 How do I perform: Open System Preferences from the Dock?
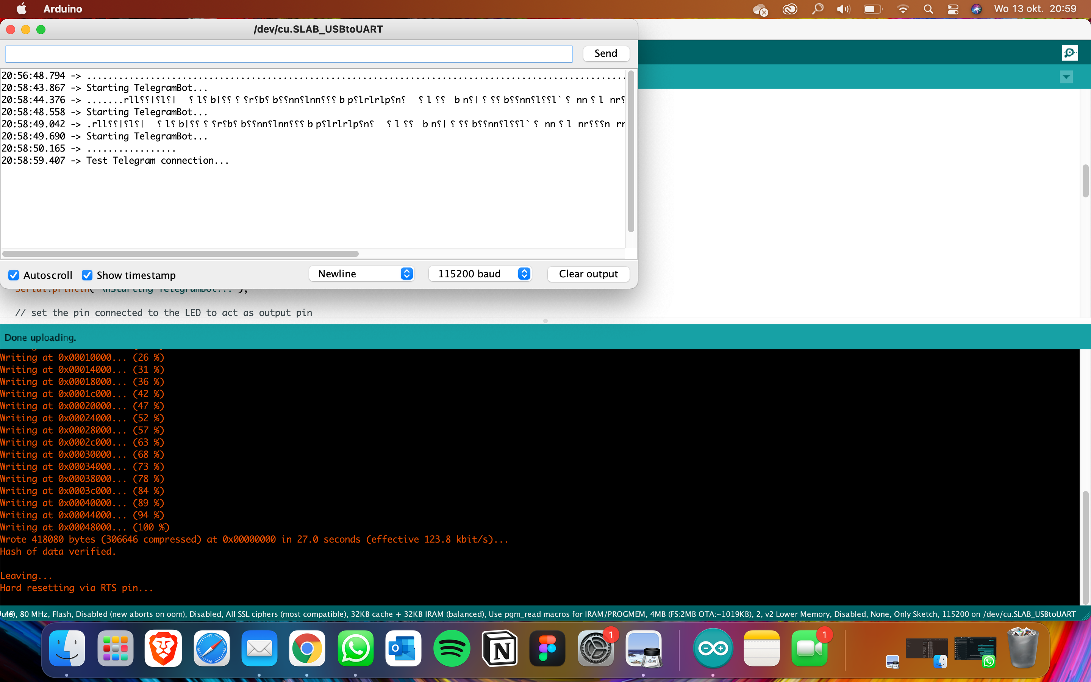point(595,648)
